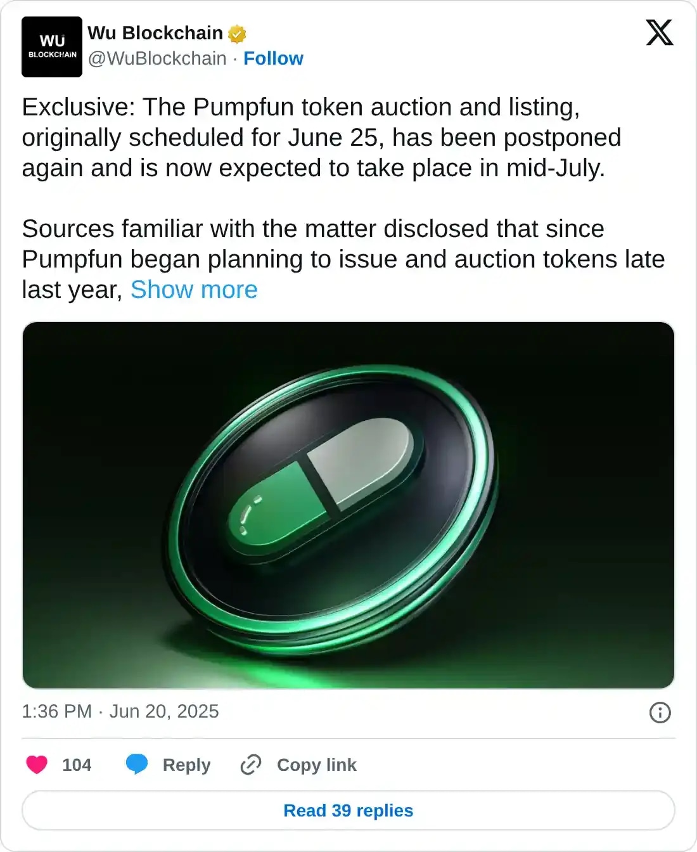Click the 104 likes count
This screenshot has width=697, height=852.
tap(76, 765)
